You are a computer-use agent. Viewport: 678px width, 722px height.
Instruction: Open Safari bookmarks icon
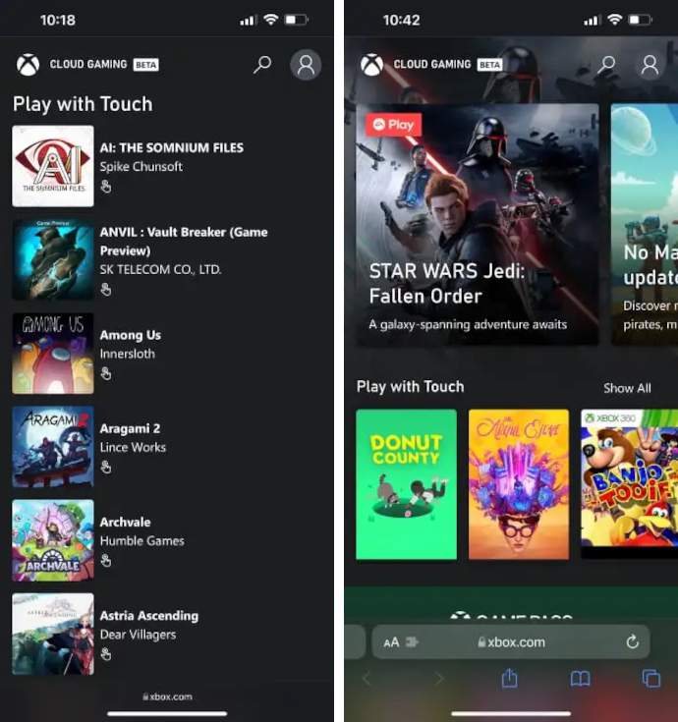click(x=580, y=678)
